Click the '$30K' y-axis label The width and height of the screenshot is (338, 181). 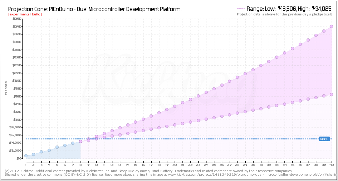[17, 42]
